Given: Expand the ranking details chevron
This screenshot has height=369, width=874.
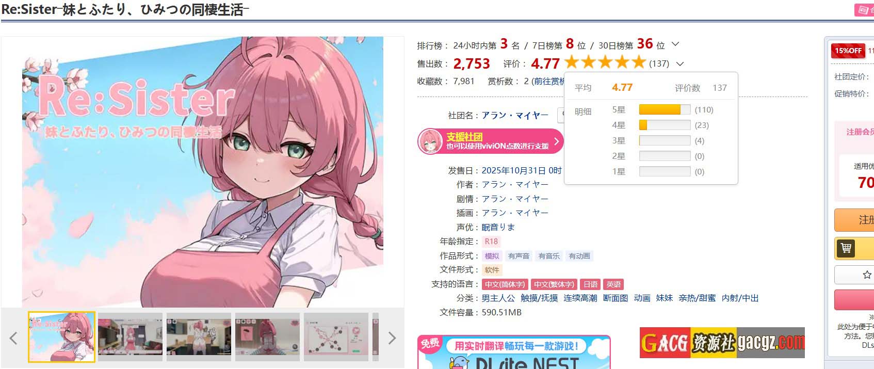Looking at the screenshot, I should pyautogui.click(x=676, y=44).
